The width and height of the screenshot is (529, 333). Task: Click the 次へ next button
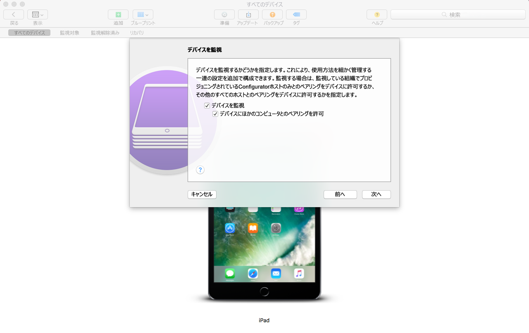376,194
